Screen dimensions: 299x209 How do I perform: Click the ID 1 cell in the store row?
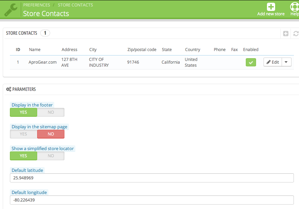(x=18, y=62)
